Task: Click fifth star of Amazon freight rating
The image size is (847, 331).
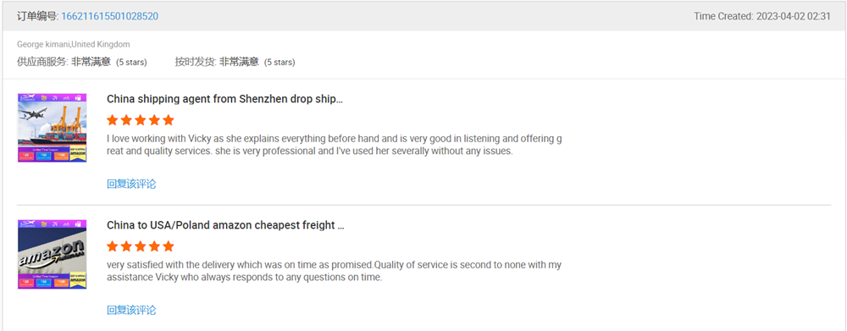Action: [169, 246]
